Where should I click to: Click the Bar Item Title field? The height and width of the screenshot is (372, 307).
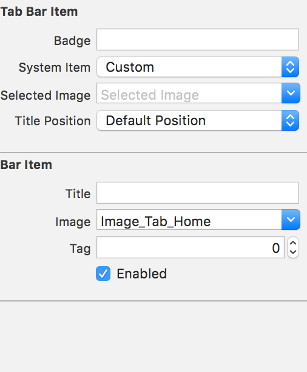(198, 193)
